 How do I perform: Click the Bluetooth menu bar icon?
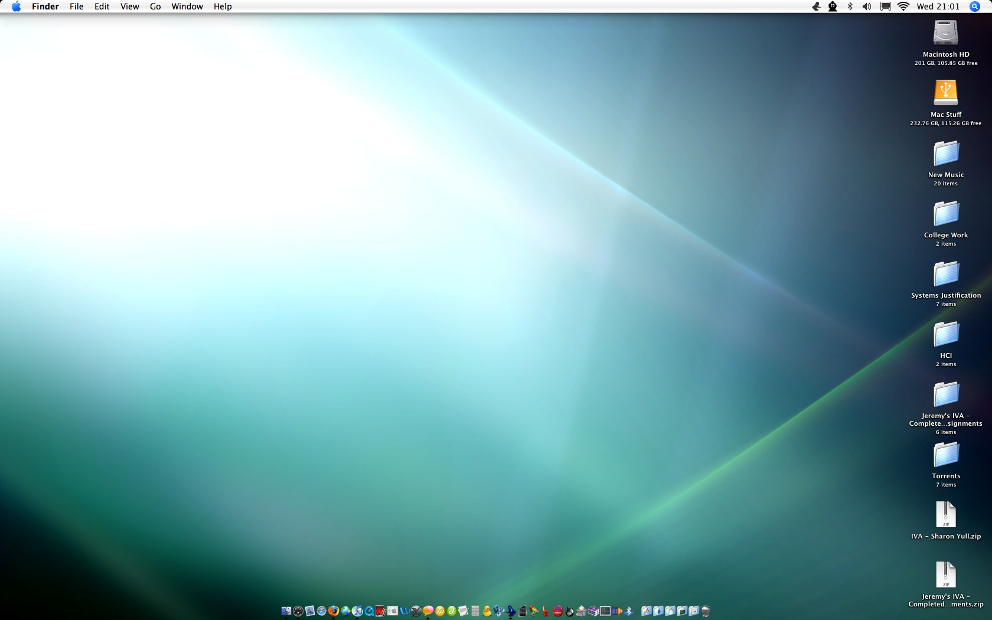850,6
